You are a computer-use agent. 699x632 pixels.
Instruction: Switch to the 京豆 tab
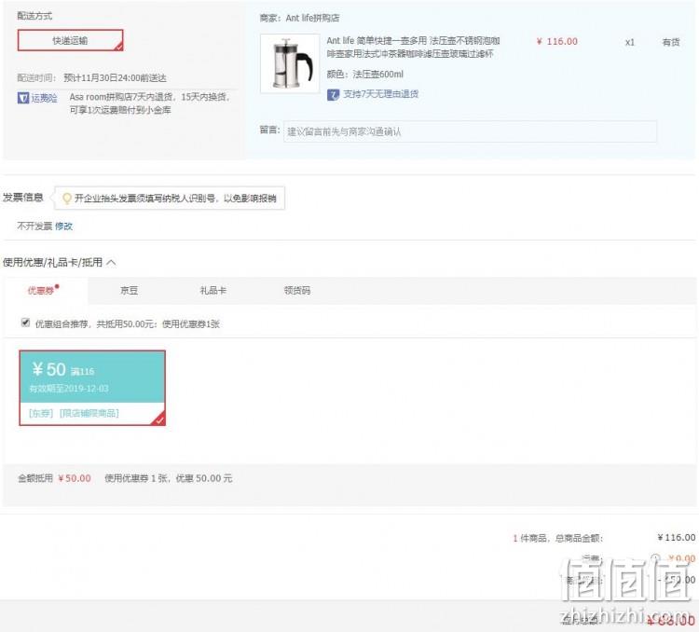click(130, 290)
